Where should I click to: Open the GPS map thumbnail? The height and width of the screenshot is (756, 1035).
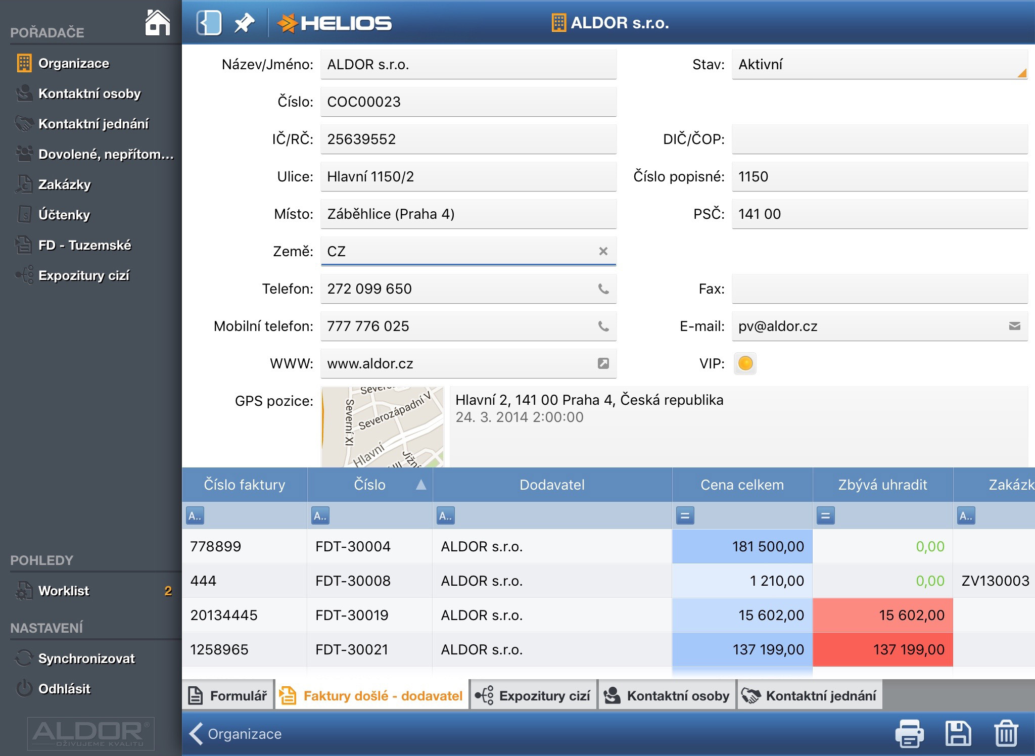pyautogui.click(x=383, y=427)
